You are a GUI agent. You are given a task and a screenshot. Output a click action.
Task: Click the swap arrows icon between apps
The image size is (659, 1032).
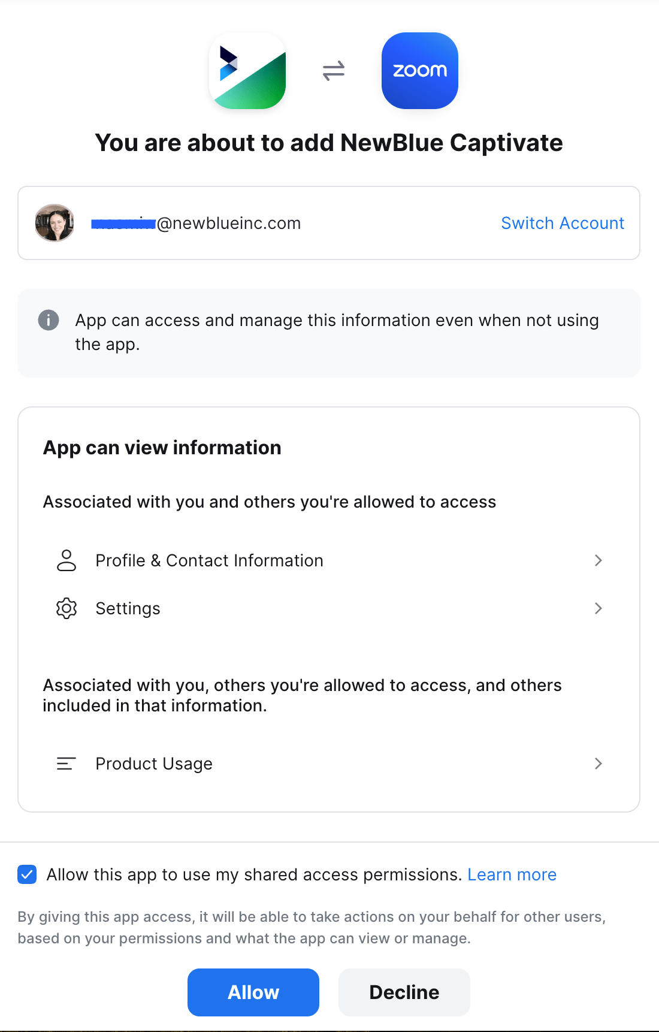point(334,71)
